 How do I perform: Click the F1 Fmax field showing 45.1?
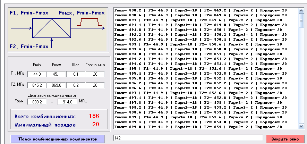pos(57,74)
